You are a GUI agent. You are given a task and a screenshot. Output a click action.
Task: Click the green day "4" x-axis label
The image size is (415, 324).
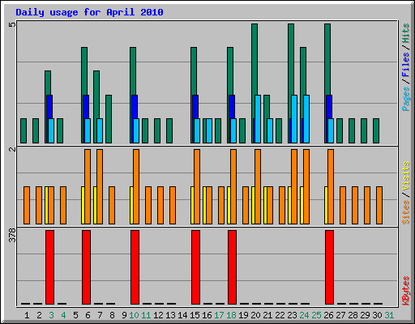[x=63, y=315]
